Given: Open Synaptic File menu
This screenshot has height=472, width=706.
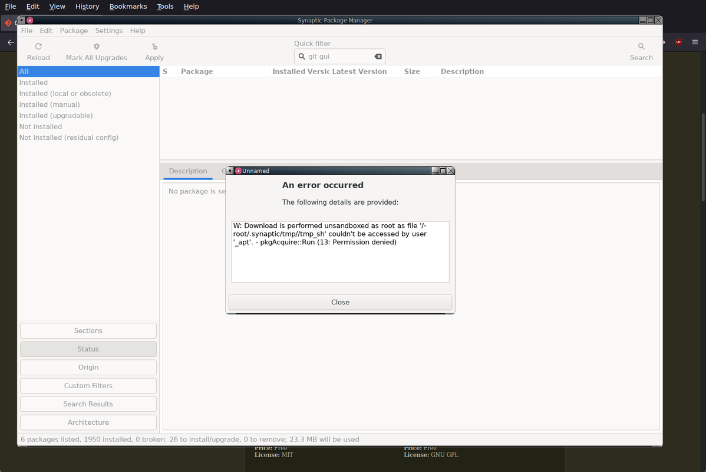Looking at the screenshot, I should (x=27, y=31).
